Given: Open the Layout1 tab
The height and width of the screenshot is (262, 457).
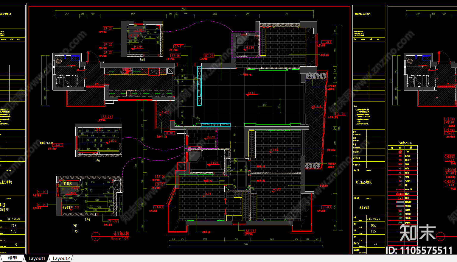Looking at the screenshot, I should click(37, 258).
